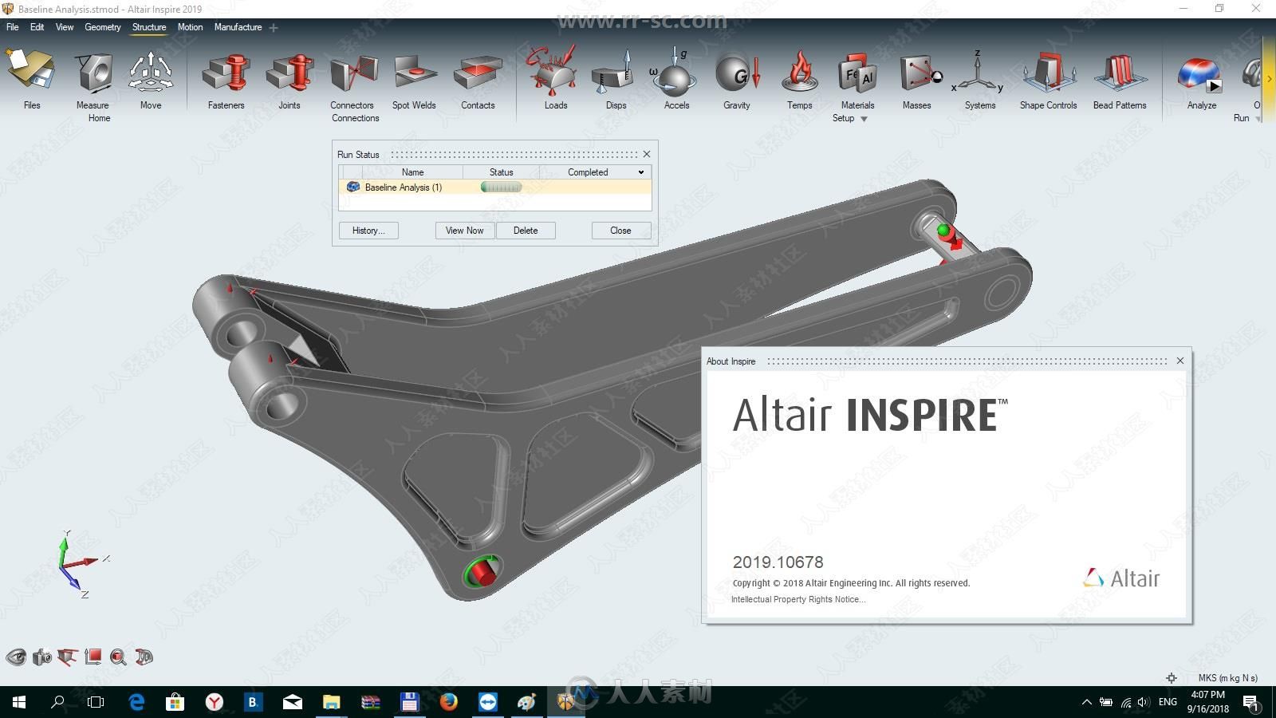The width and height of the screenshot is (1276, 718).
Task: Expand the Run group dropdown arrow
Action: (1258, 119)
